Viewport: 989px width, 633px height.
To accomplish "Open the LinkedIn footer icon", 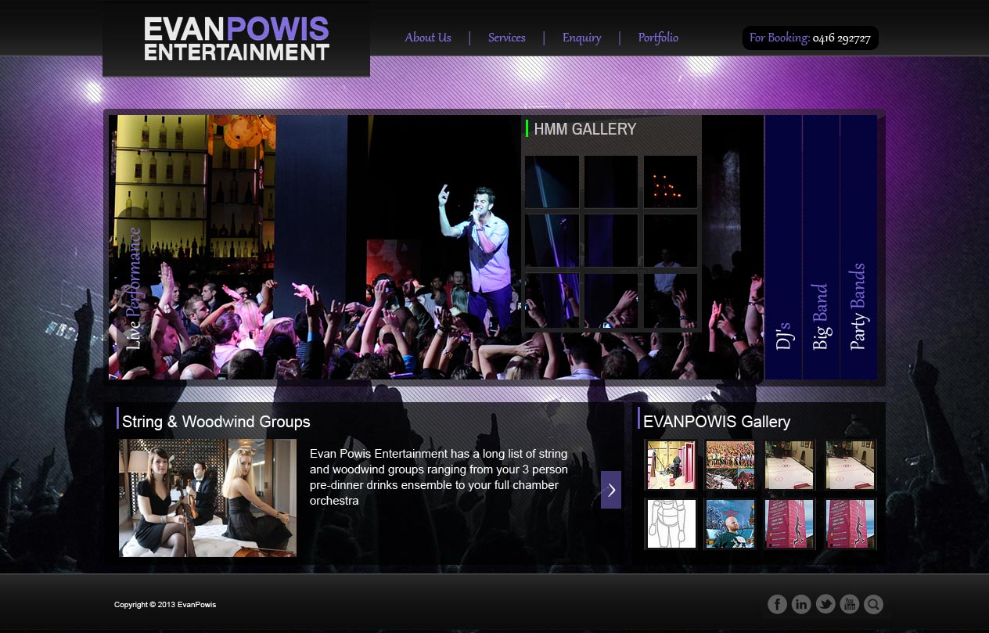I will (x=801, y=604).
